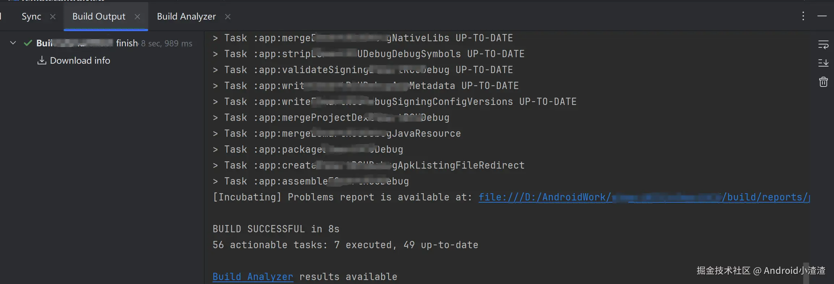Collapse the build finished tree node
This screenshot has height=284, width=834.
(x=13, y=43)
